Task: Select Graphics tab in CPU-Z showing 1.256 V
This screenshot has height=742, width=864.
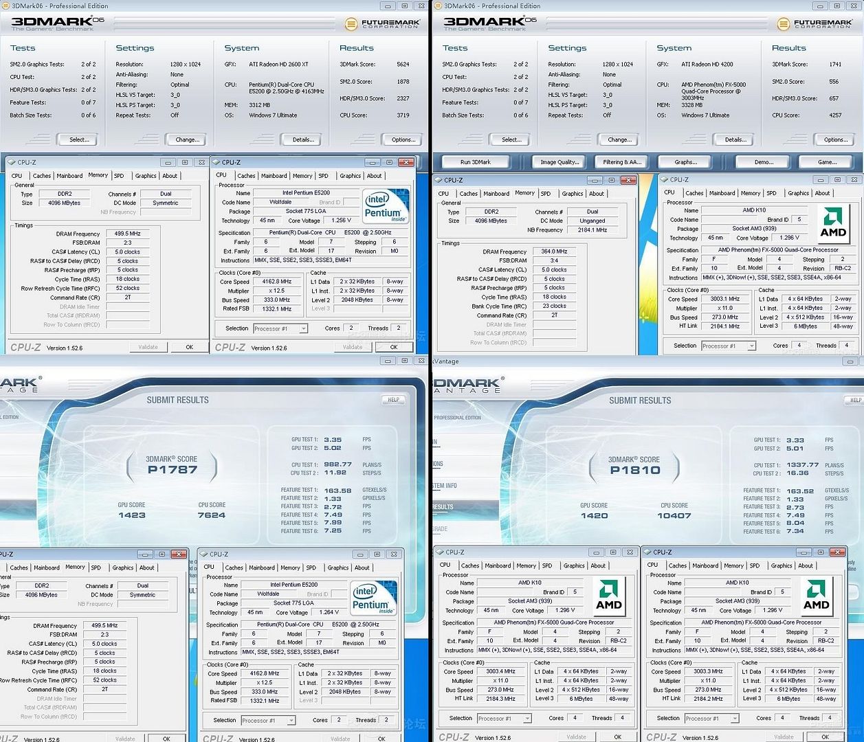Action: (351, 176)
